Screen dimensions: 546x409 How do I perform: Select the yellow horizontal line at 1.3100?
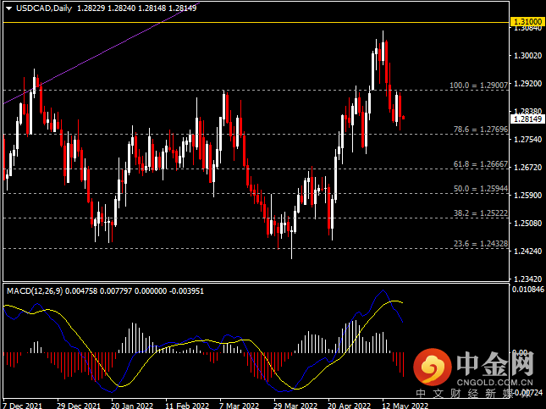click(254, 23)
